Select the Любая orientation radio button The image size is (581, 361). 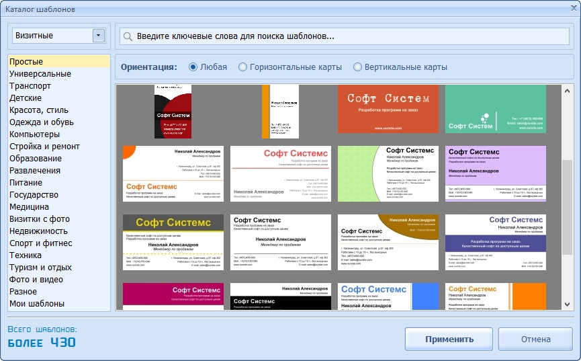193,67
